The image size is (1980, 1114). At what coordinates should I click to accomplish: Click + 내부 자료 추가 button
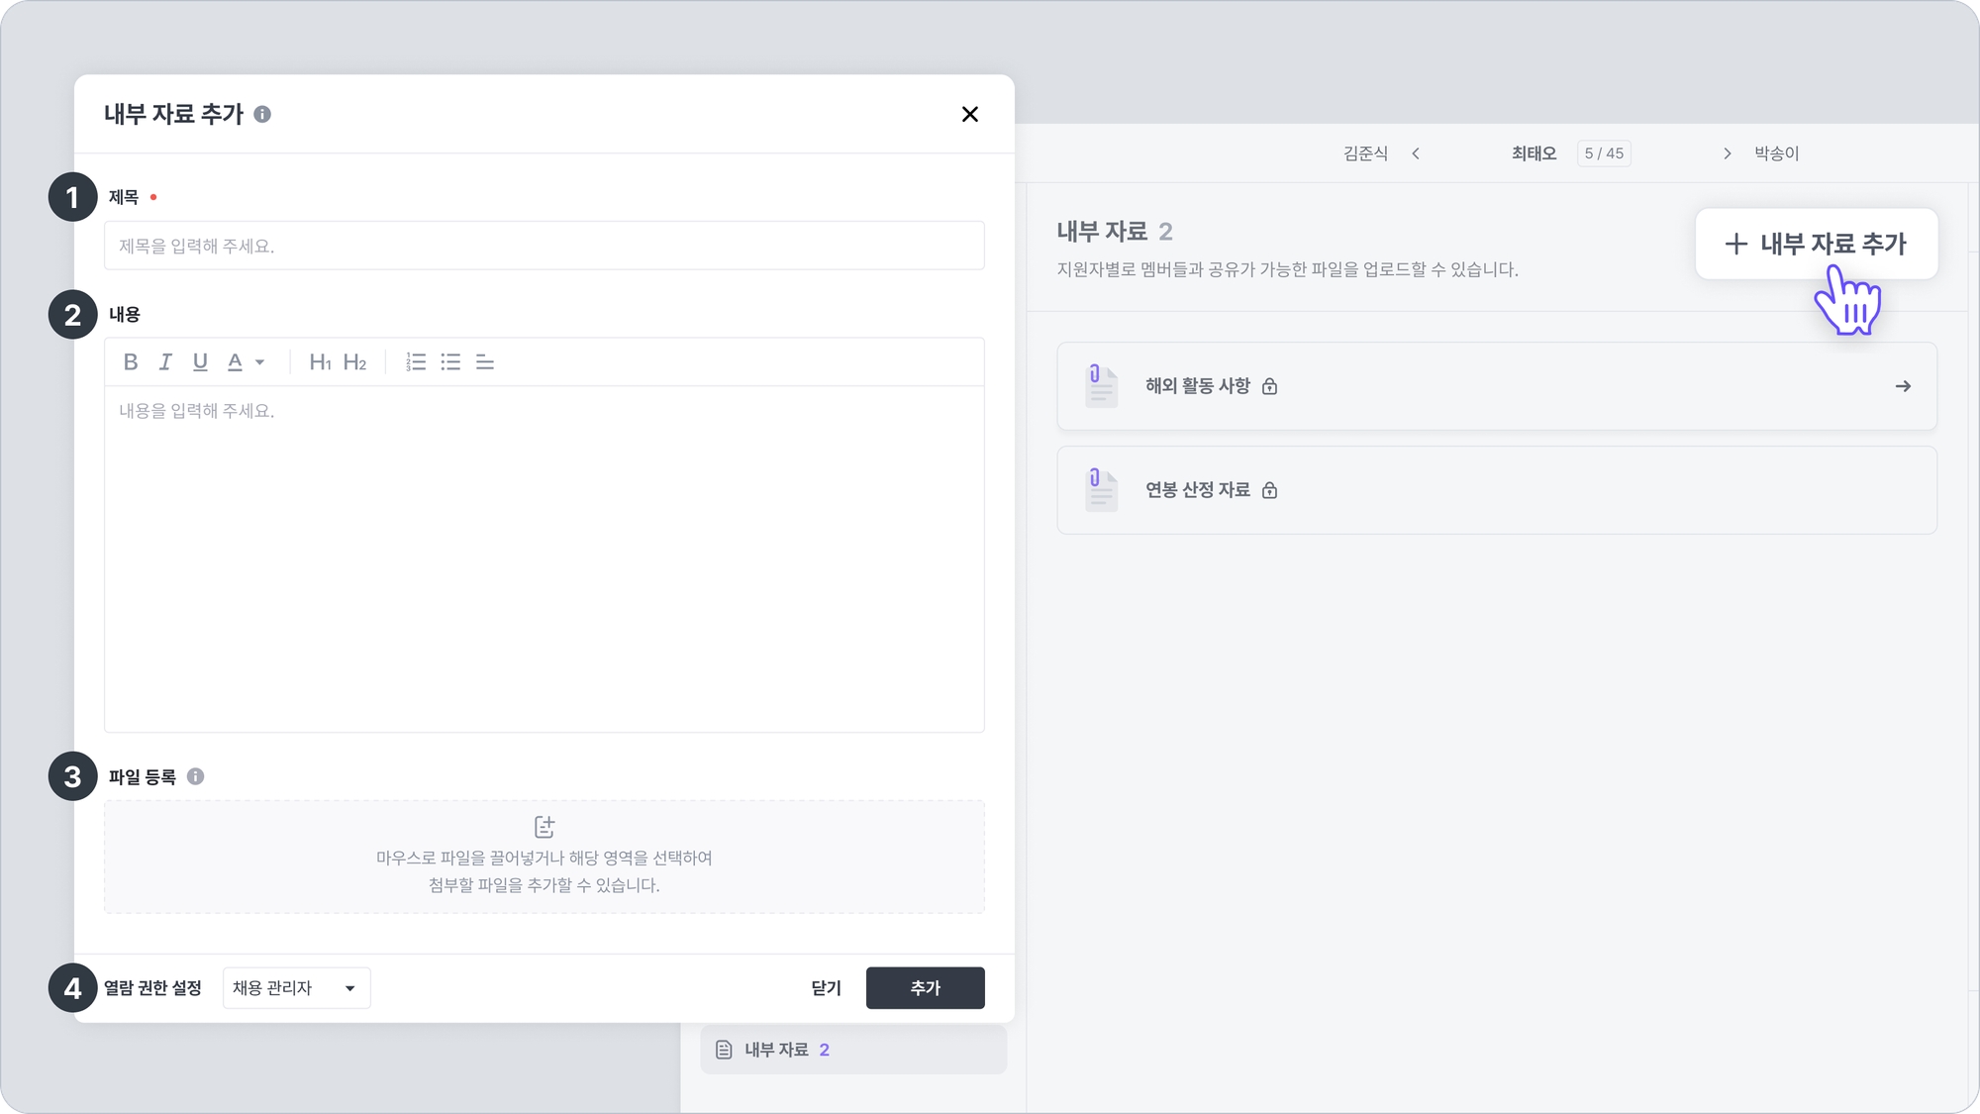click(1816, 244)
